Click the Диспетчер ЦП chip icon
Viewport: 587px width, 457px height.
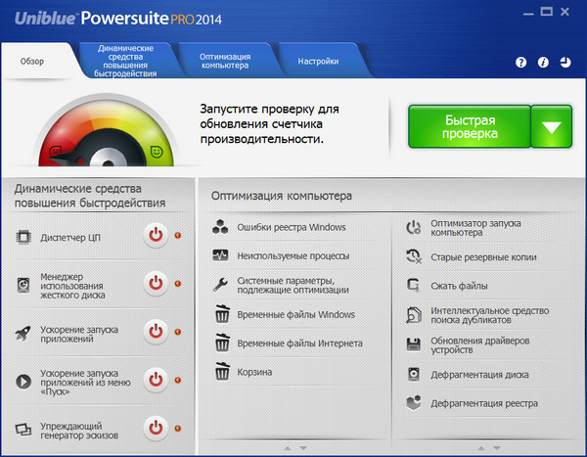[23, 238]
